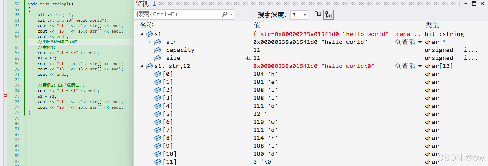The image size is (488, 166).
Task: Click the 值 column header
Action: click(257, 25)
